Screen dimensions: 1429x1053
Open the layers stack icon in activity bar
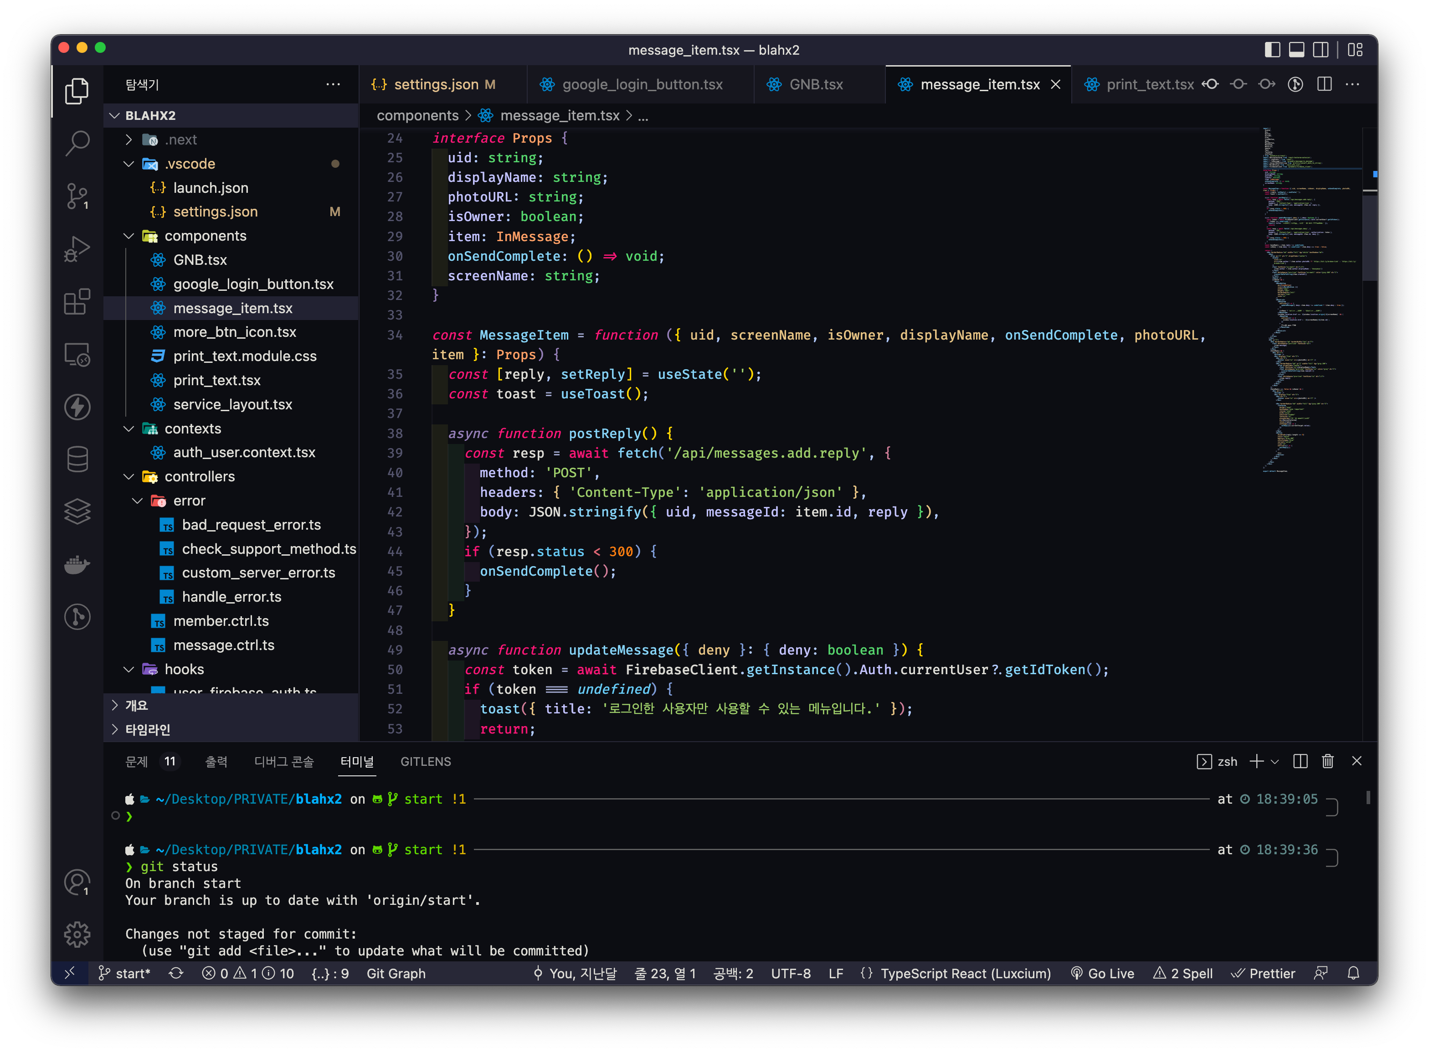click(77, 511)
